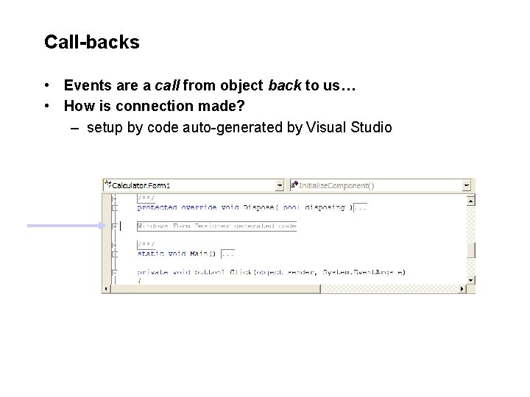Click the vertical scrollbar down arrow
The height and width of the screenshot is (397, 530).
click(470, 280)
